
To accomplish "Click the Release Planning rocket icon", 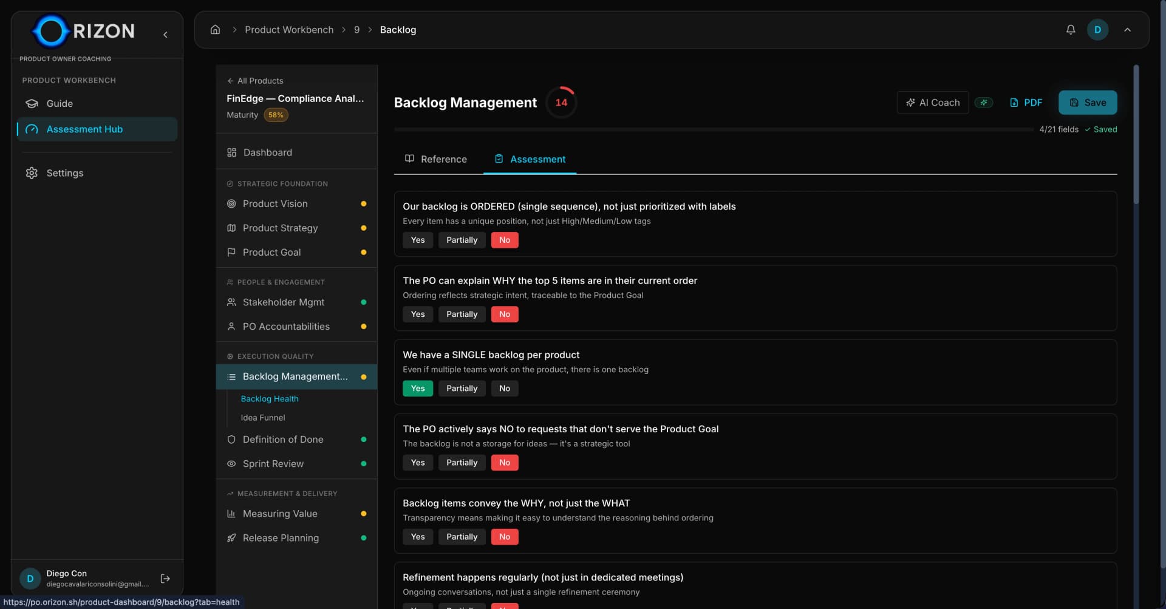I will (x=231, y=538).
